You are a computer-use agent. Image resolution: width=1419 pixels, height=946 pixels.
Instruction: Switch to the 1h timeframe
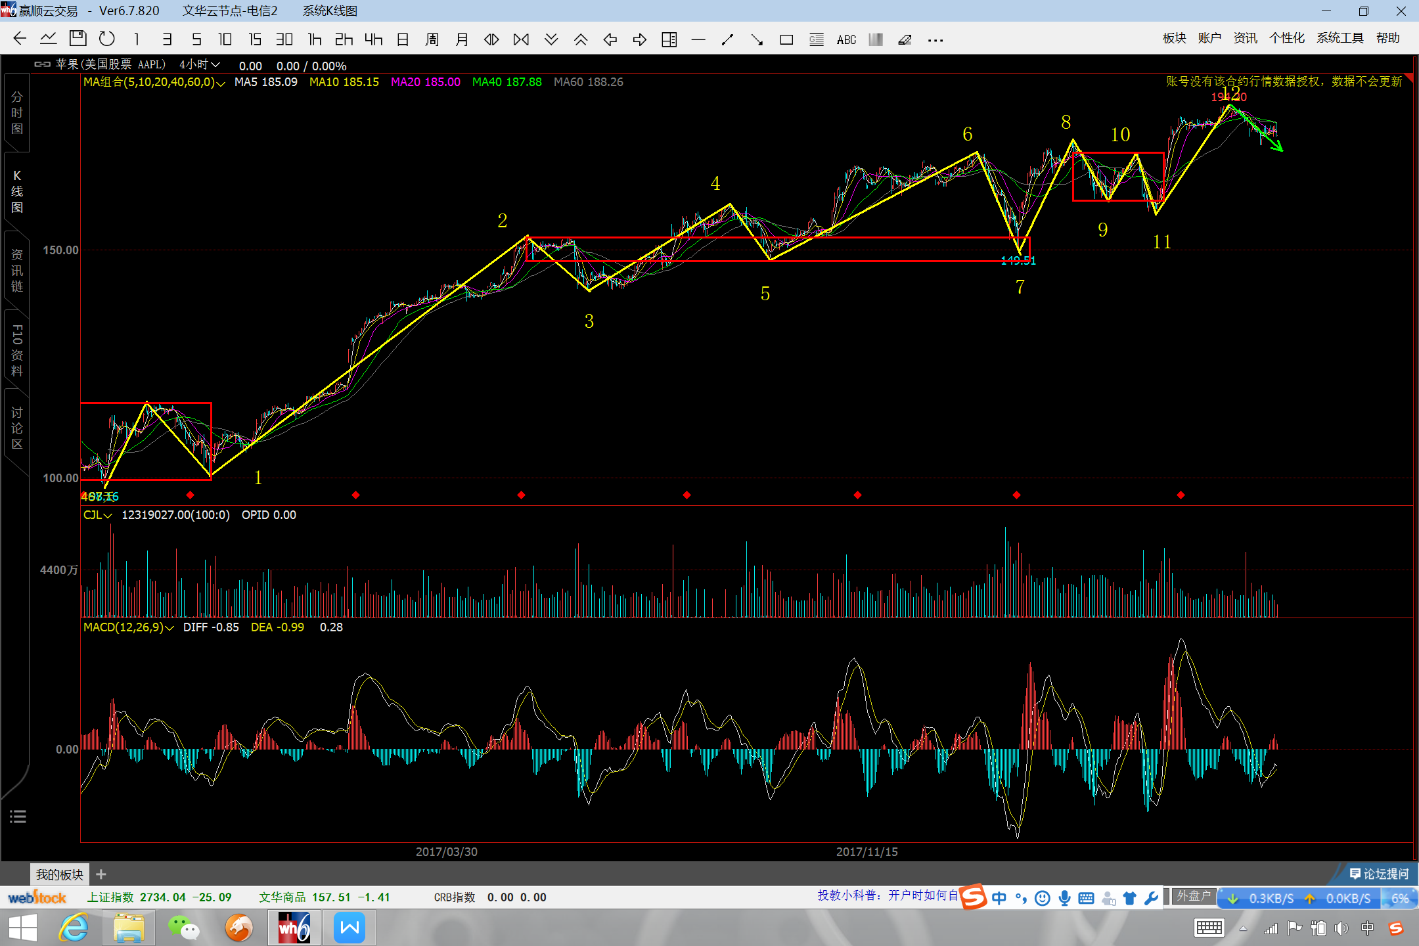point(315,39)
